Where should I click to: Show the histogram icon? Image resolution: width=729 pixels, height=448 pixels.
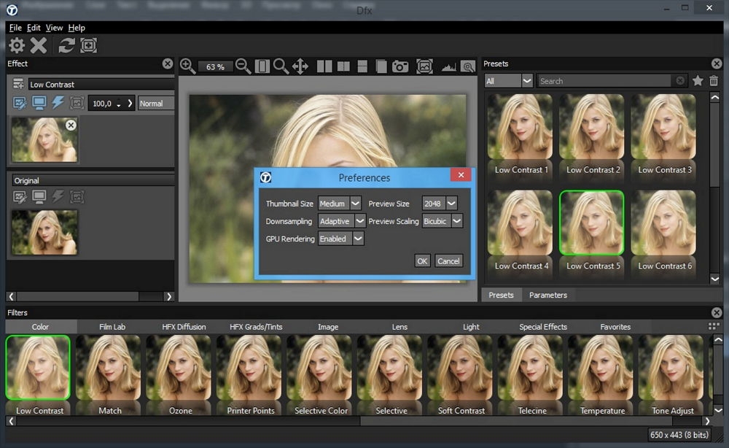[448, 67]
